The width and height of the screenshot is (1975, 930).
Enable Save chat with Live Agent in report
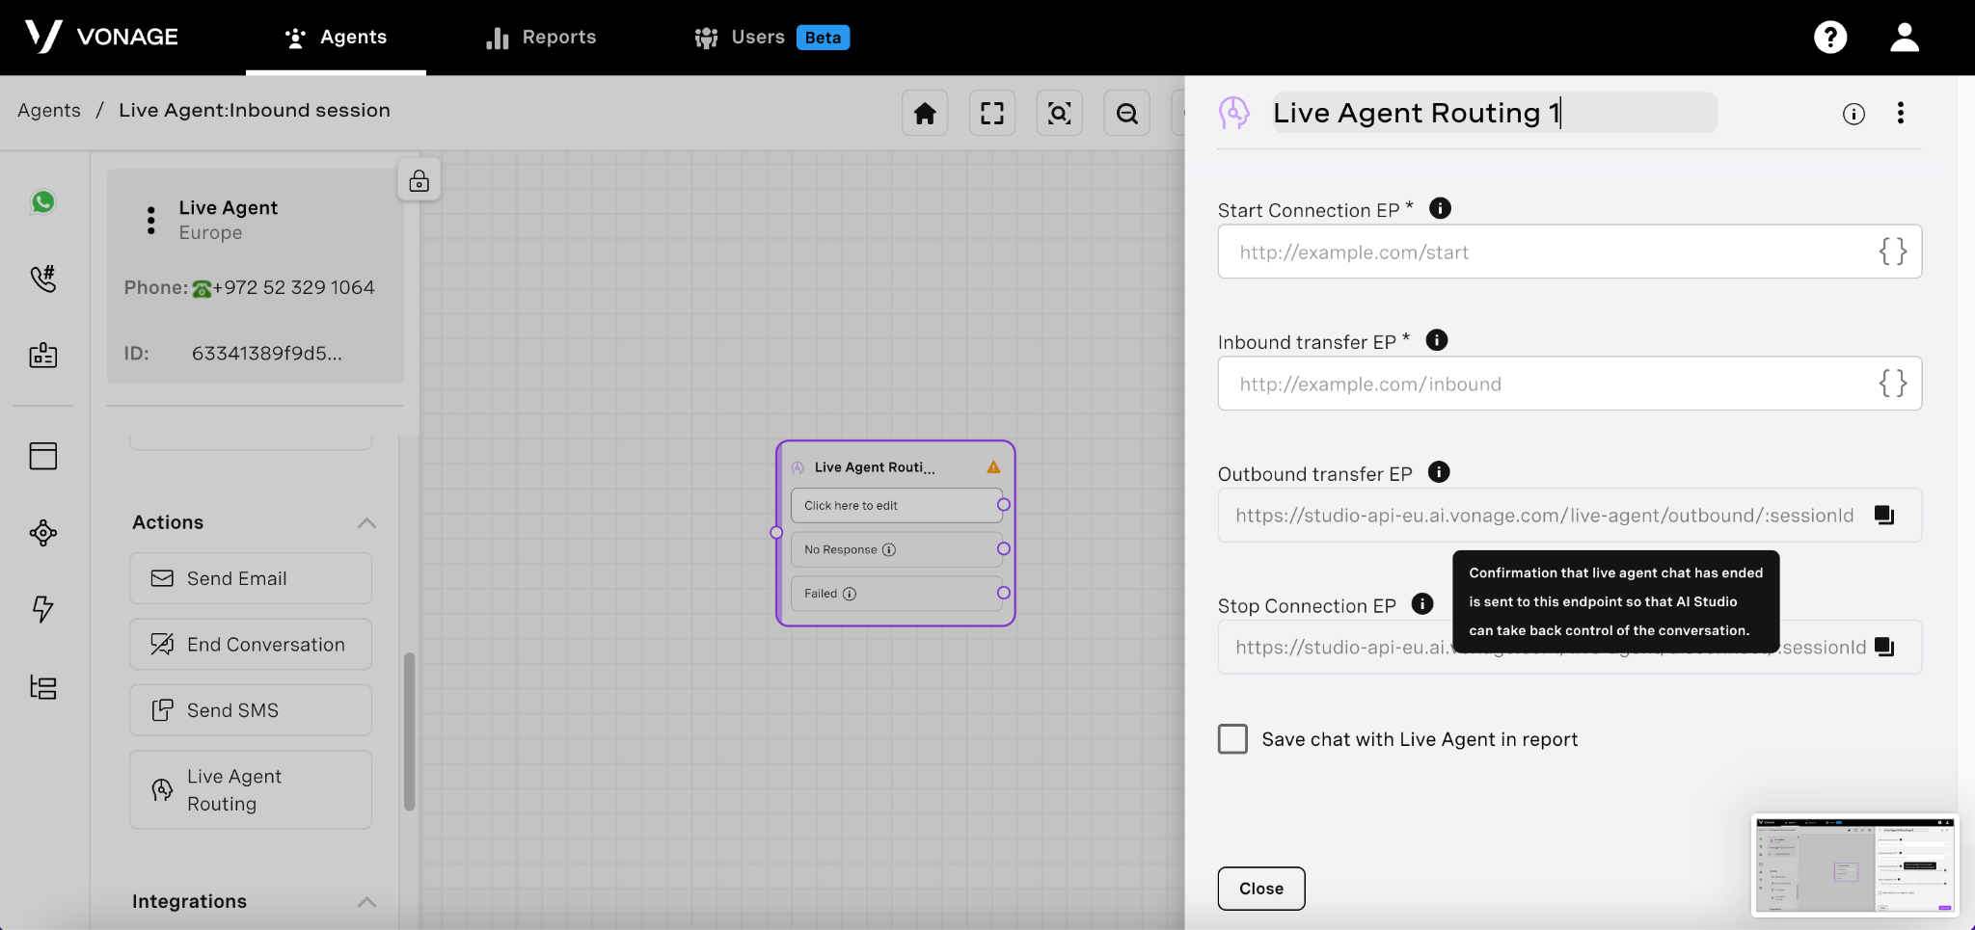[x=1232, y=739]
